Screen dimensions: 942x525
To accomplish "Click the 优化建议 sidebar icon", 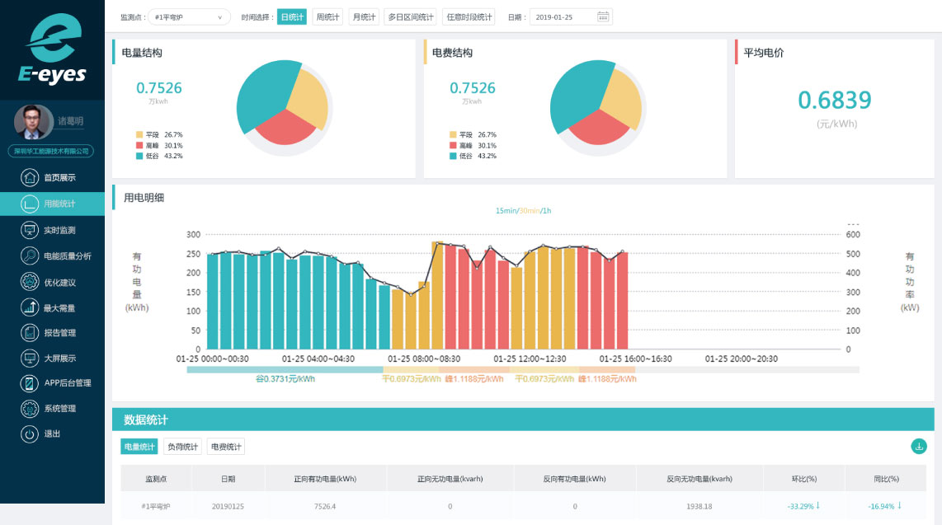I will 30,282.
